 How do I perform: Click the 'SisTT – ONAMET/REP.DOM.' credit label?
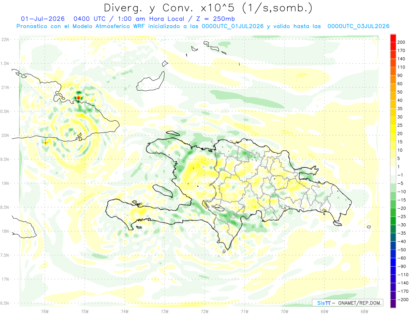348,303
